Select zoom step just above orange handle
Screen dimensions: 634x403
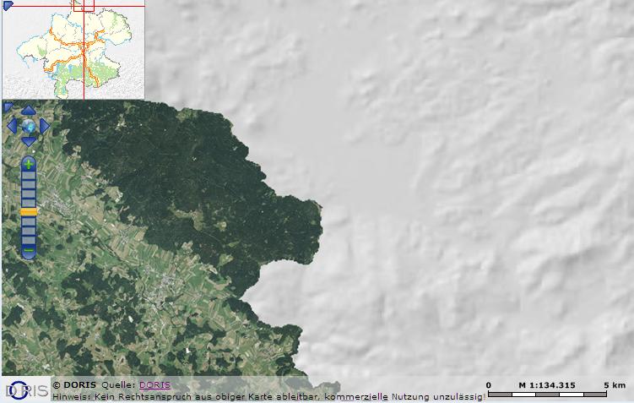[x=29, y=201]
